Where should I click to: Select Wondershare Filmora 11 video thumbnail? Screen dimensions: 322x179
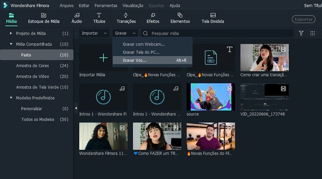tap(103, 136)
